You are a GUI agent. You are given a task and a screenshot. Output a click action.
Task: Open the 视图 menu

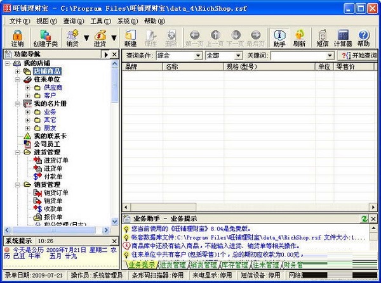(x=46, y=22)
